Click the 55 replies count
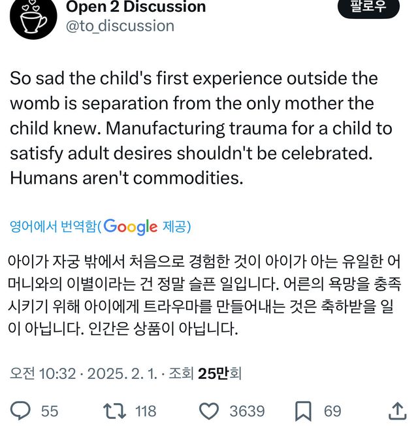The width and height of the screenshot is (418, 426). [50, 411]
